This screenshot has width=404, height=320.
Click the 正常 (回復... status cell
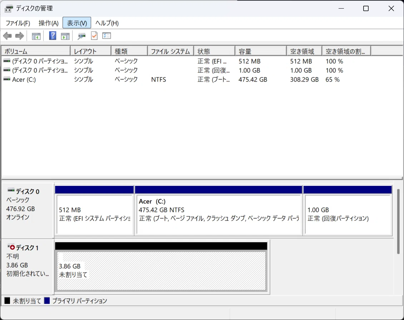213,70
